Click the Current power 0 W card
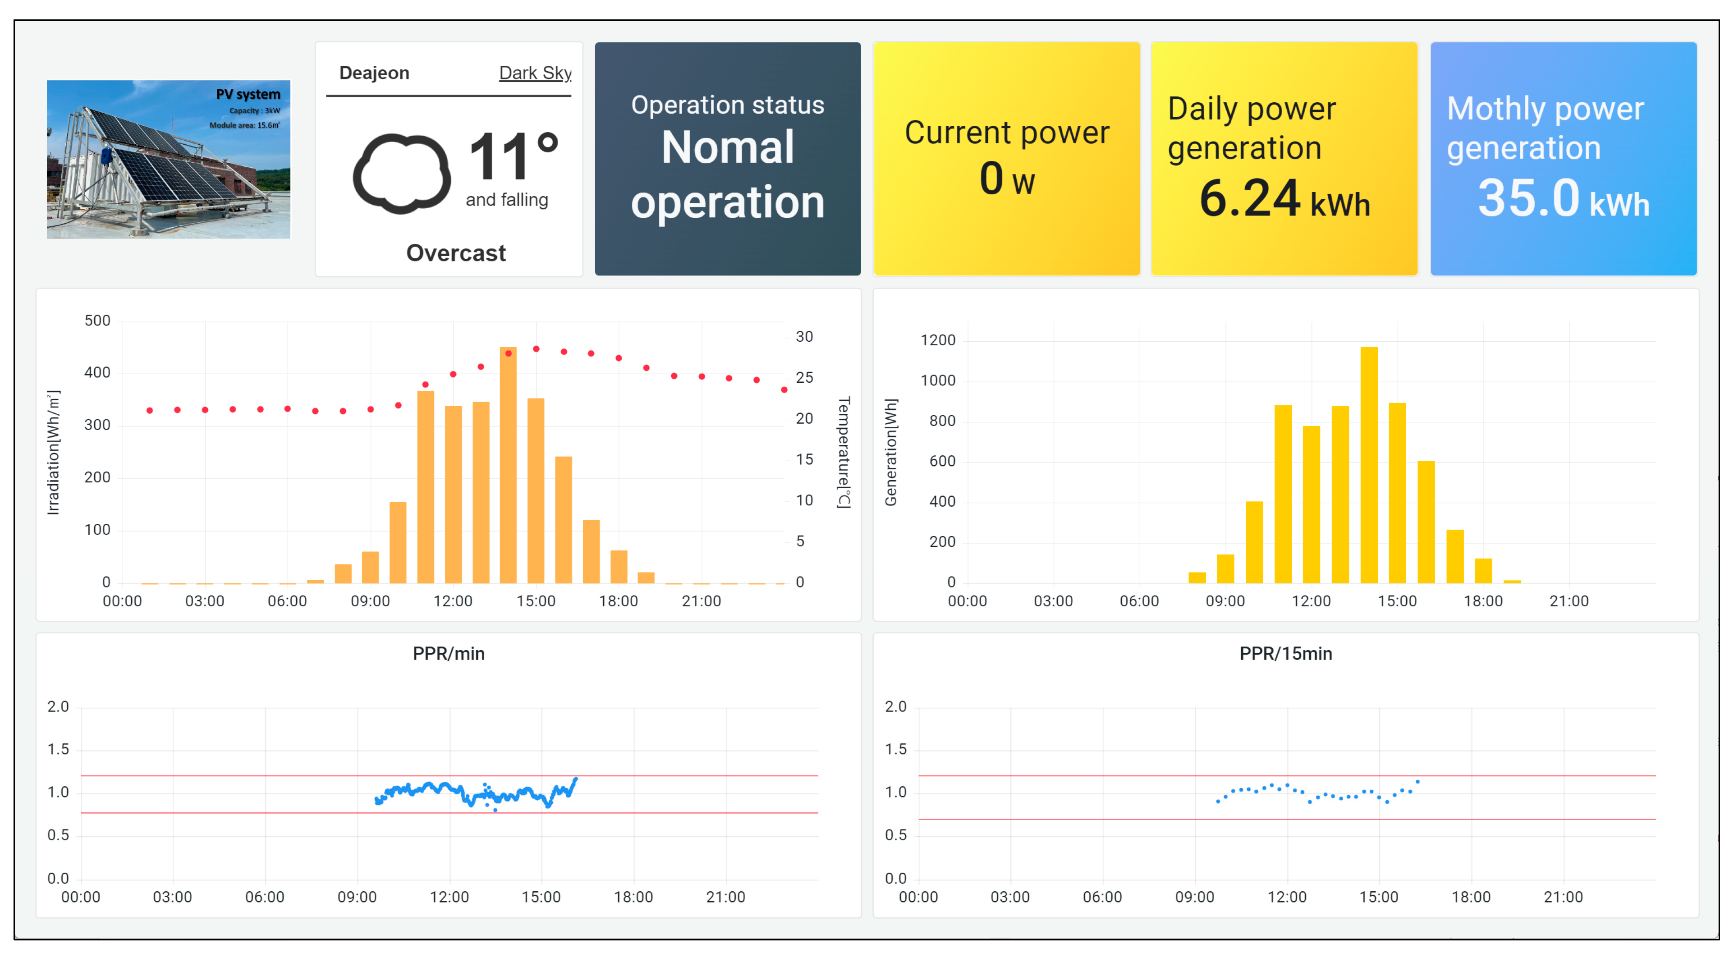The image size is (1734, 958). (x=1006, y=160)
